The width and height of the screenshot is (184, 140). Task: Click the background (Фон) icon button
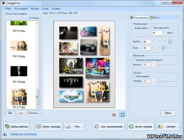(x=68, y=126)
